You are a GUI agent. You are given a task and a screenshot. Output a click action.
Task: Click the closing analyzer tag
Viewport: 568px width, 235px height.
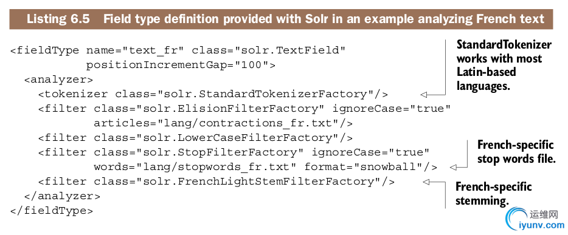coord(62,196)
